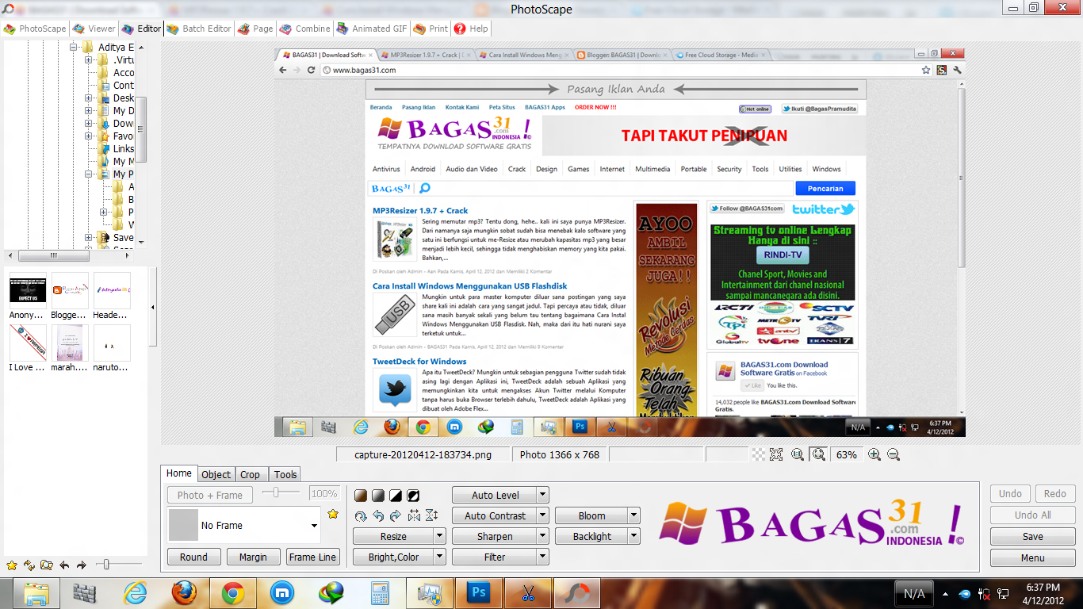Open the rotate arbitrary icon

(x=361, y=515)
